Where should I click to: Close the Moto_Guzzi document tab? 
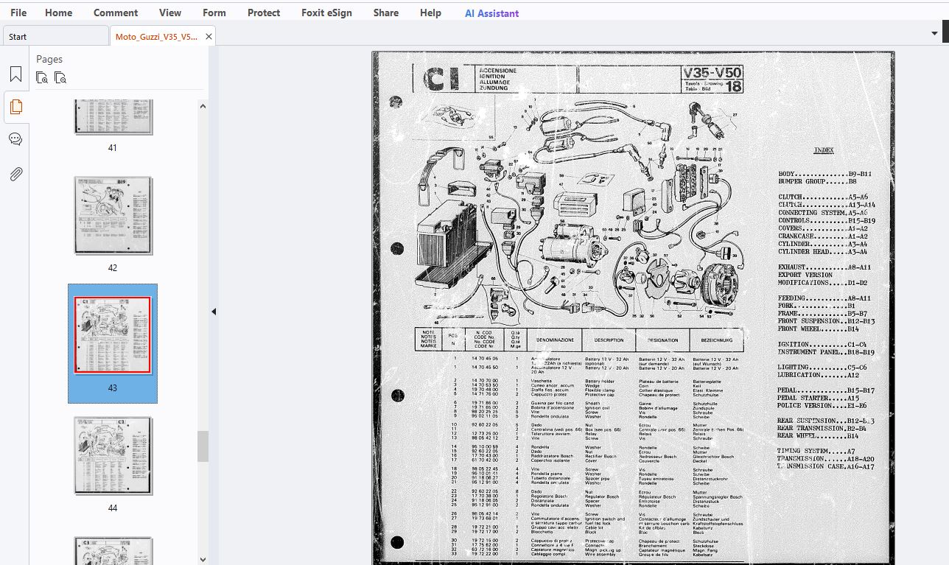209,36
